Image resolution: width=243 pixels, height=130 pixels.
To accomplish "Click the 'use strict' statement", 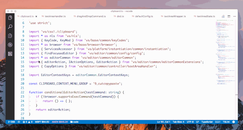I will (x=40, y=23).
